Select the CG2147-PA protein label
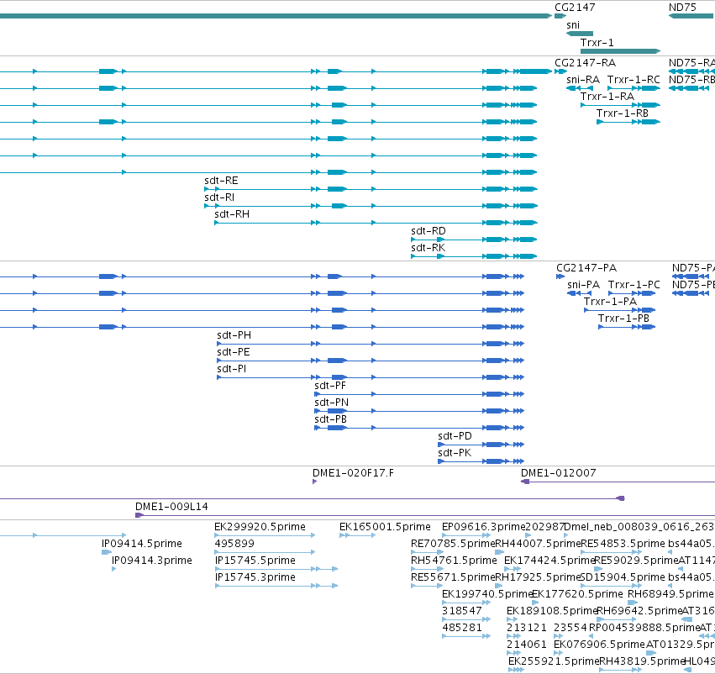Screen dimensions: 715x674 coord(586,268)
